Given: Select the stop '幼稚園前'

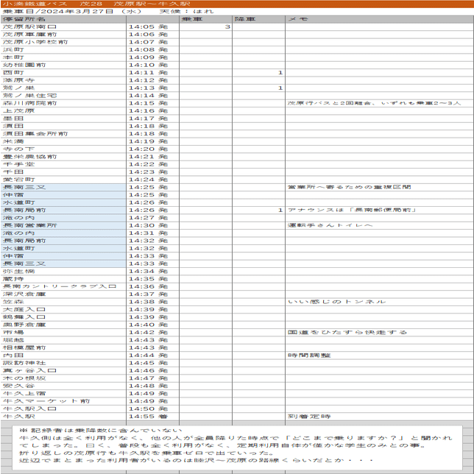Looking at the screenshot, I should [24, 65].
